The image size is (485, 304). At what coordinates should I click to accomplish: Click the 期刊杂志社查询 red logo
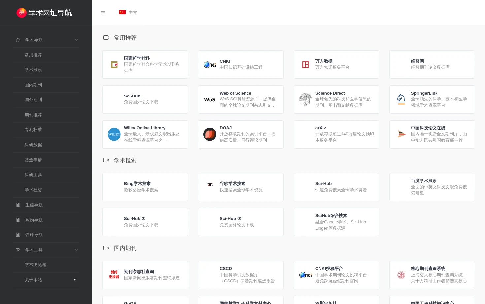coord(114,275)
